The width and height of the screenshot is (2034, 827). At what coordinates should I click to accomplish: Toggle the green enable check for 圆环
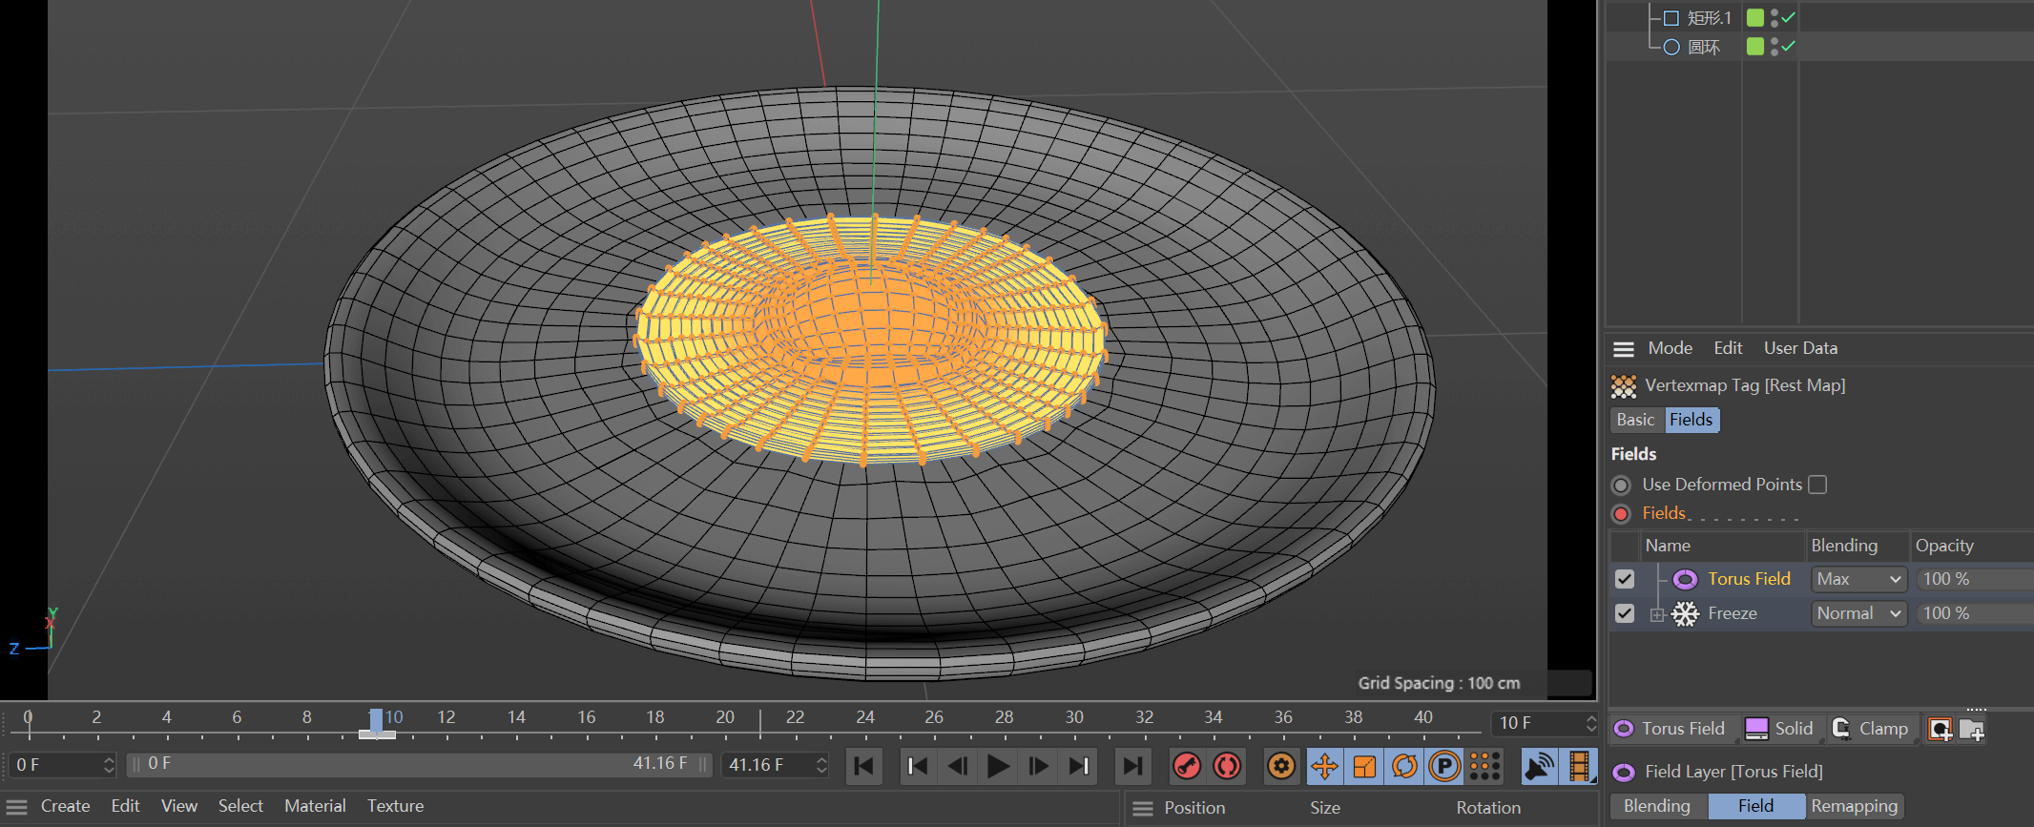click(x=1789, y=46)
